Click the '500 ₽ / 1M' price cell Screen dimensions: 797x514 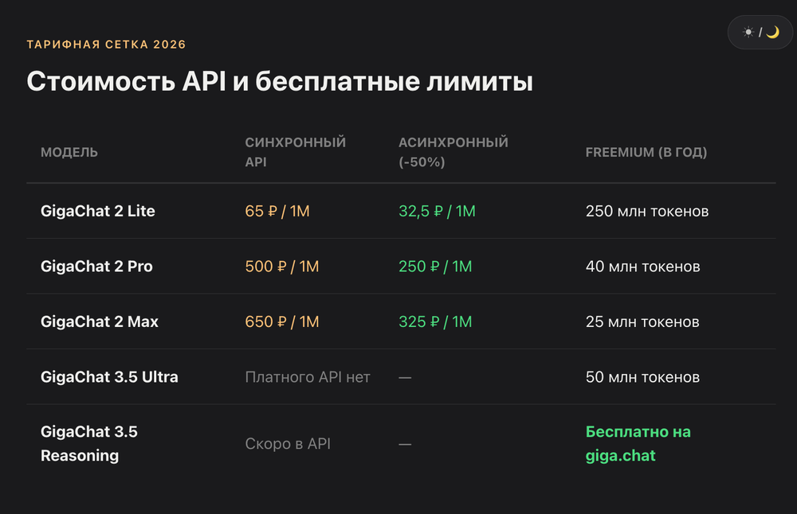[x=282, y=267]
